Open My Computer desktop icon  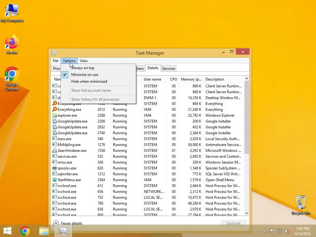[x=12, y=13]
